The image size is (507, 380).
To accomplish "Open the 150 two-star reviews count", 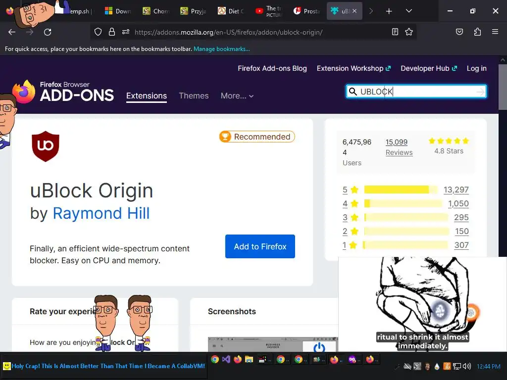I will [x=462, y=232].
